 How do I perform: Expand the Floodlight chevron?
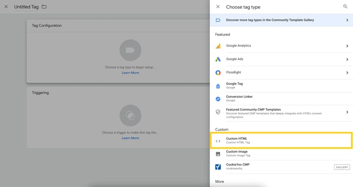click(347, 73)
